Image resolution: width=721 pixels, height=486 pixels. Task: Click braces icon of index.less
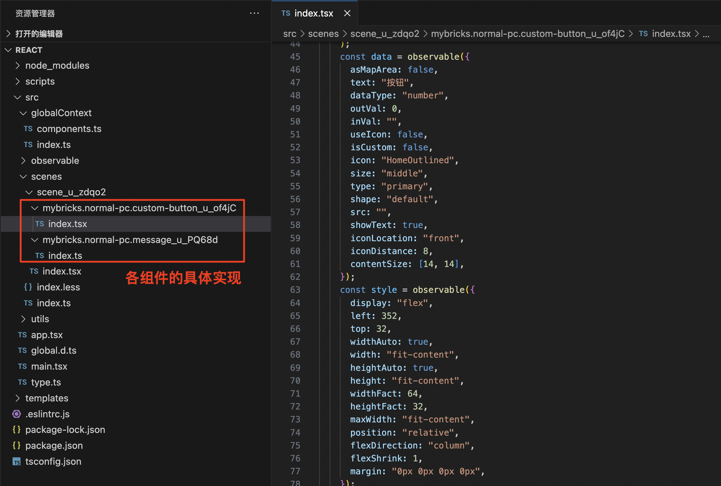(x=28, y=287)
